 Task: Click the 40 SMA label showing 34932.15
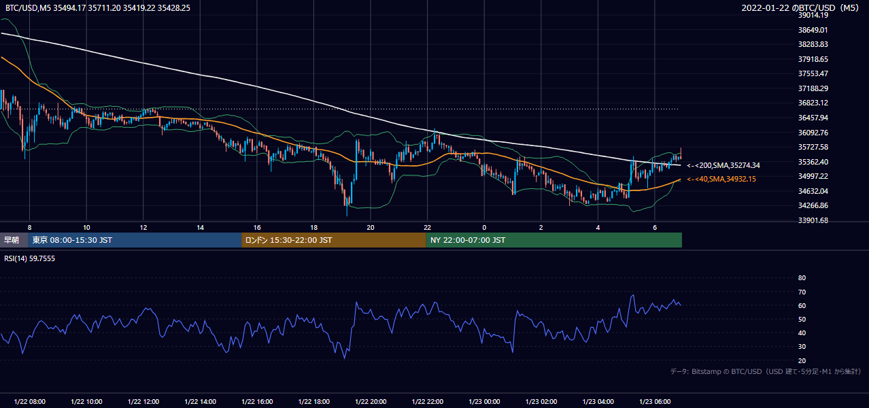(721, 179)
